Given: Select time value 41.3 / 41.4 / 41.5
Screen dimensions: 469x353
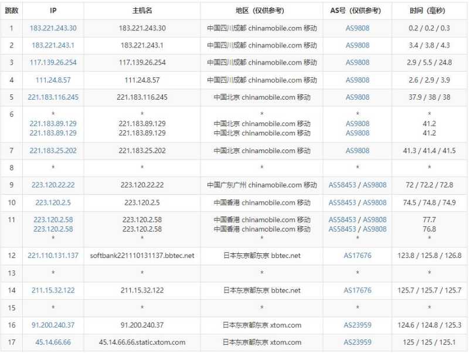Looking at the screenshot, I should pyautogui.click(x=429, y=151).
